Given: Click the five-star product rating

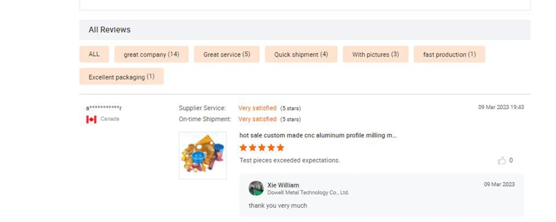Looking at the screenshot, I should click(x=262, y=148).
